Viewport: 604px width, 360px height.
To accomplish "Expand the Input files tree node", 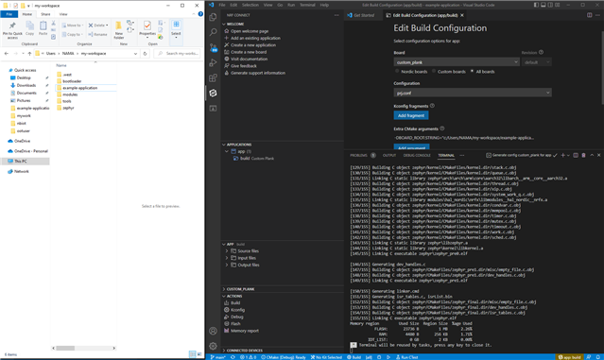I will click(227, 258).
